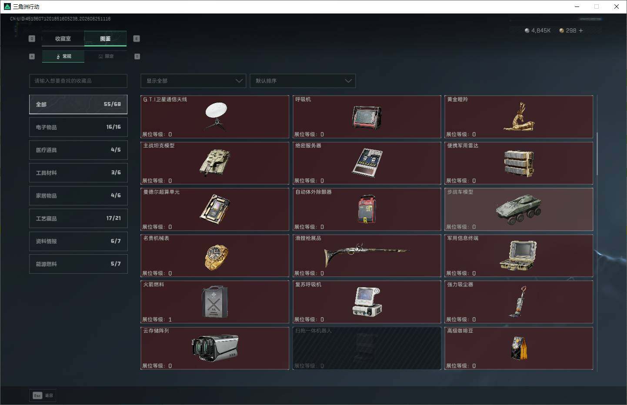Select the 呼吸机 ventilator item icon
The image size is (627, 405).
(367, 118)
